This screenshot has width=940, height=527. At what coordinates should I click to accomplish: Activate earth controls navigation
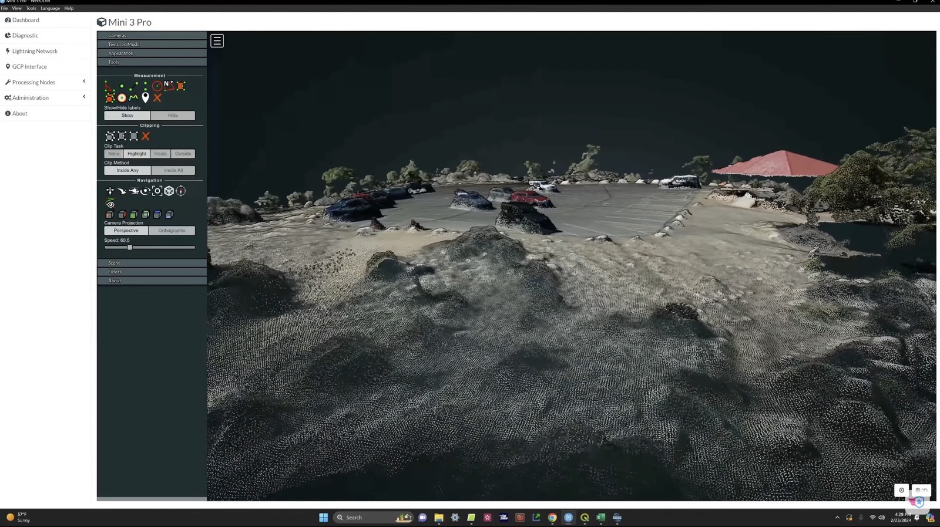110,191
